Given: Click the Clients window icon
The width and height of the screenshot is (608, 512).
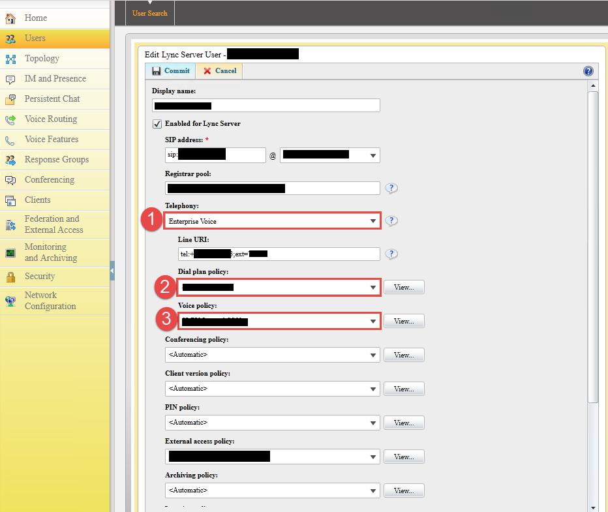Looking at the screenshot, I should pos(10,200).
